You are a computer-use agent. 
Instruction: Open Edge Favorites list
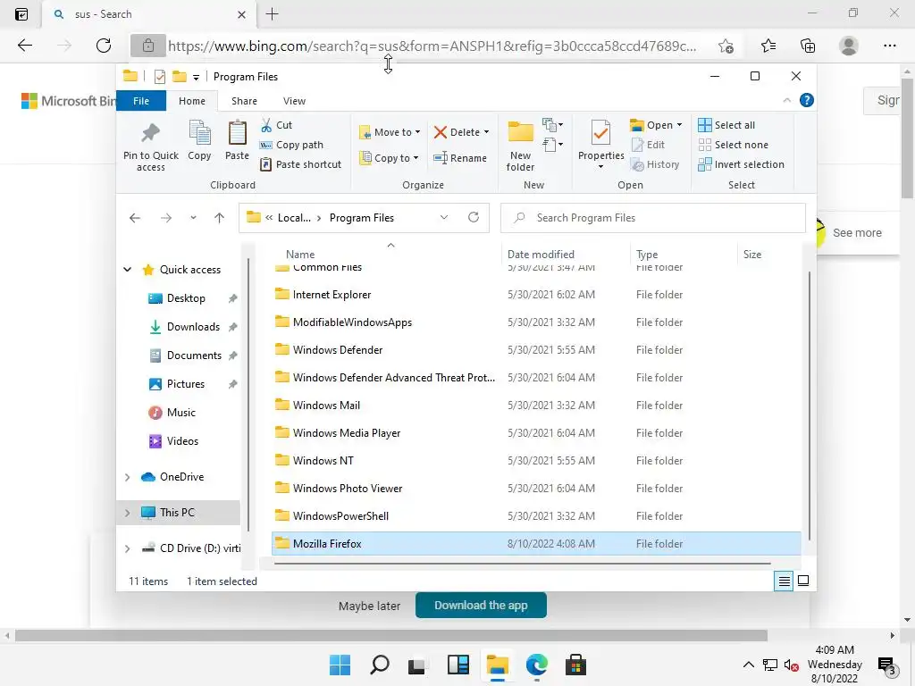[768, 46]
